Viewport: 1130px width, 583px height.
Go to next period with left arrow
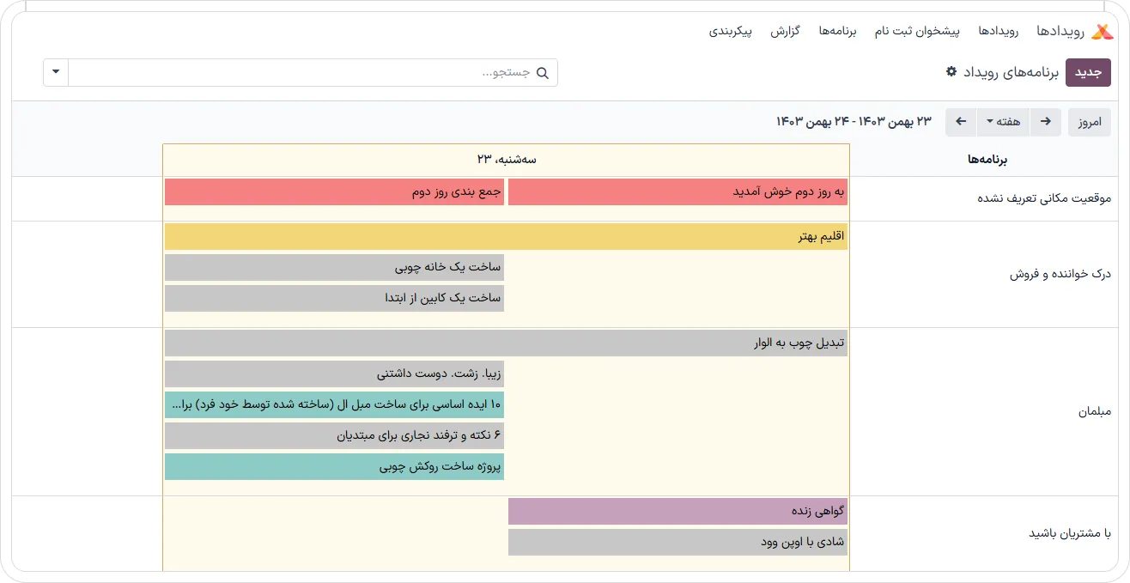[961, 122]
